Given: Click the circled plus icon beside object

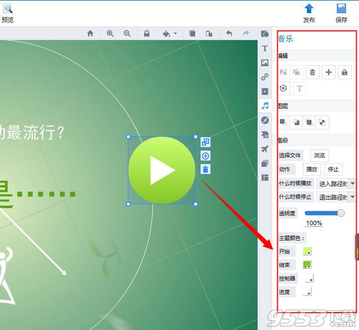Looking at the screenshot, I should coord(206,156).
